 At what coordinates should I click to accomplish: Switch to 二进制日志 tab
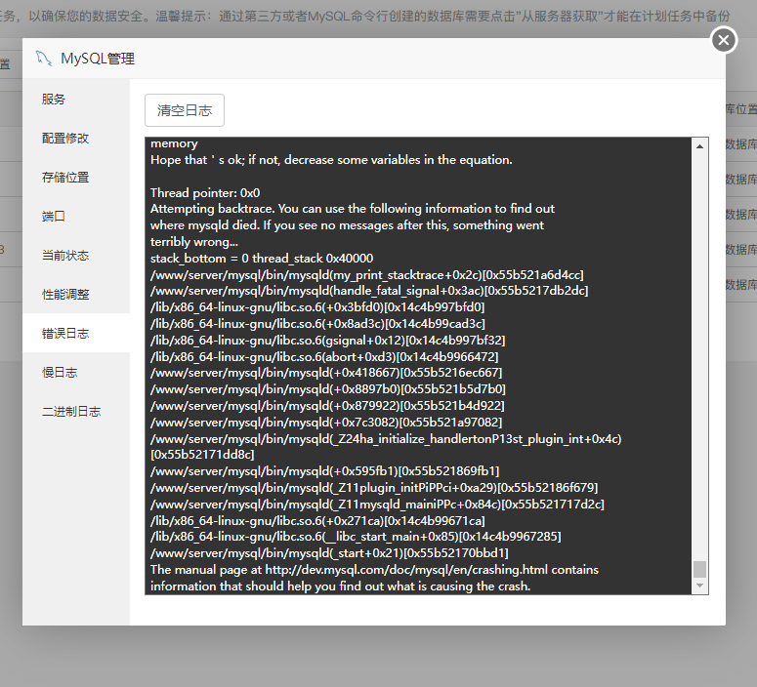click(x=76, y=412)
